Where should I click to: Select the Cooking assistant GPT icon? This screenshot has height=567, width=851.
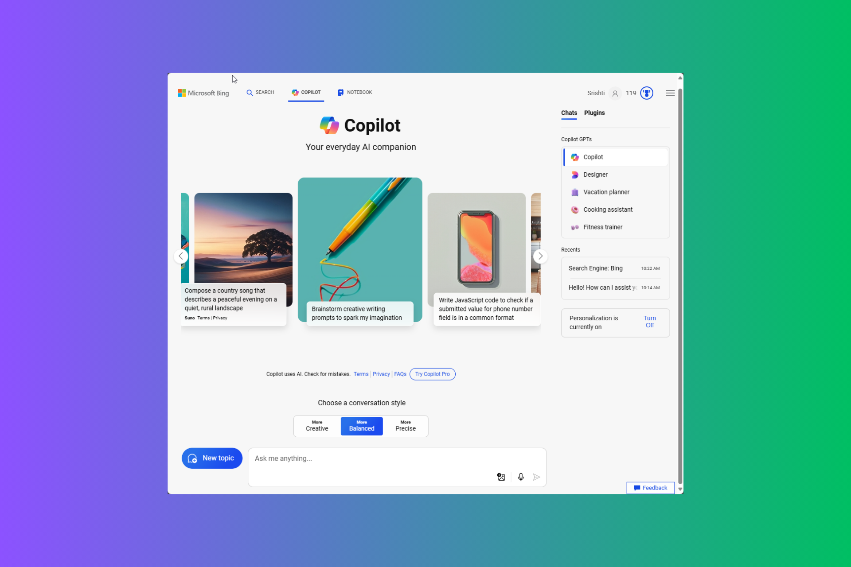click(574, 210)
